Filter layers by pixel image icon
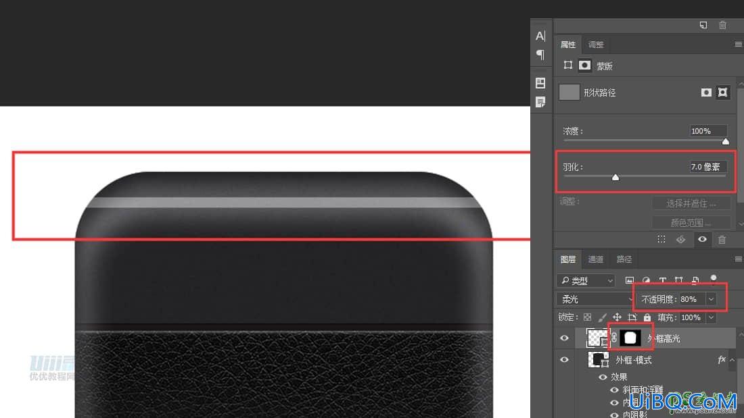This screenshot has width=744, height=418. (629, 280)
